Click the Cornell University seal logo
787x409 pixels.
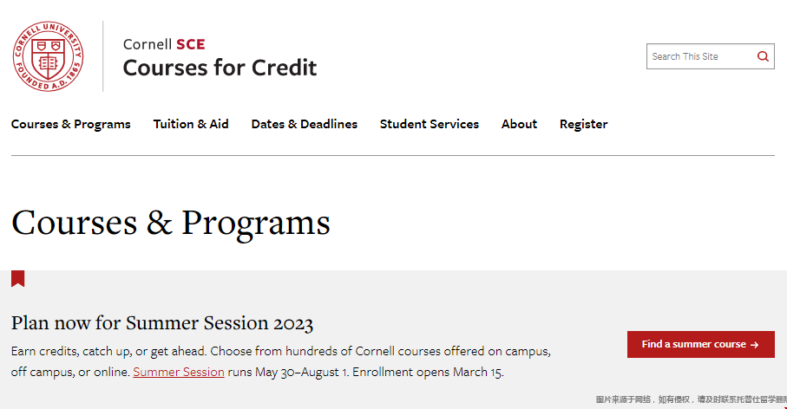[x=48, y=56]
